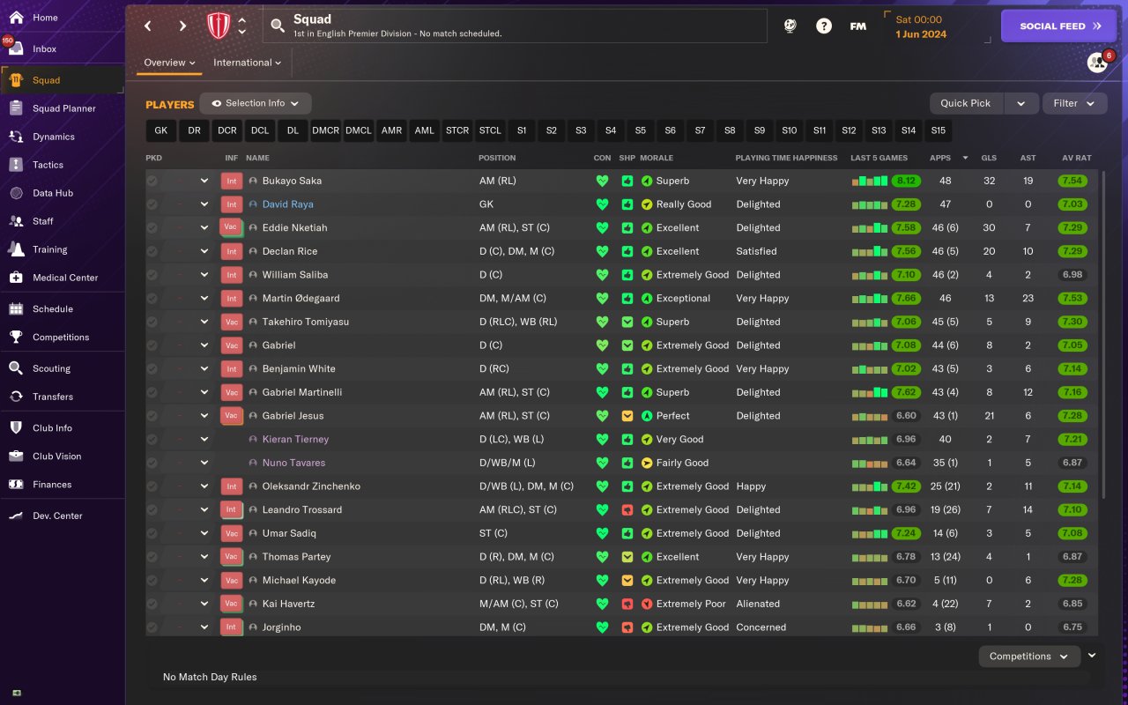
Task: Expand the Selection Info dropdown
Action: [256, 103]
